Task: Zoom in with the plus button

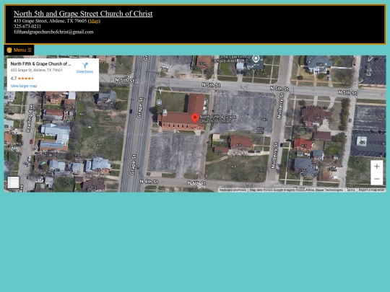Action: [376, 167]
